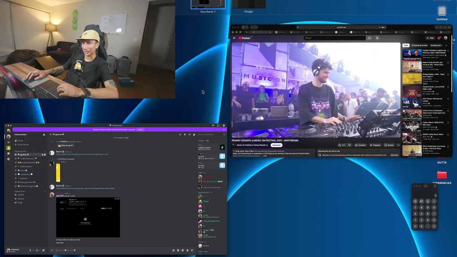
Task: Toggle Discord headphones deafen
Action: tap(37, 250)
